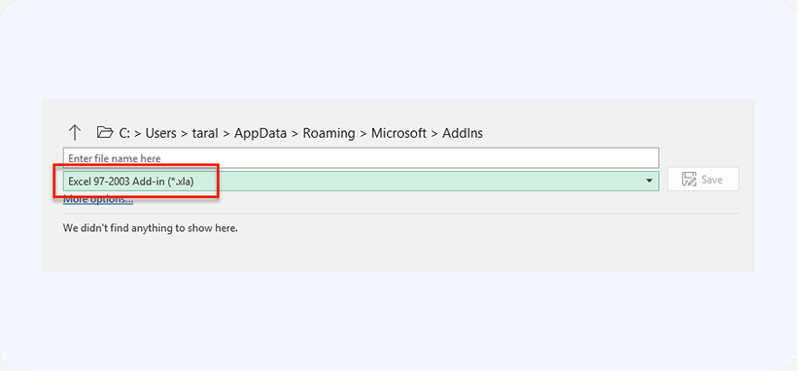The height and width of the screenshot is (371, 797).
Task: Jump to the Users folder breadcrumb
Action: (x=160, y=133)
